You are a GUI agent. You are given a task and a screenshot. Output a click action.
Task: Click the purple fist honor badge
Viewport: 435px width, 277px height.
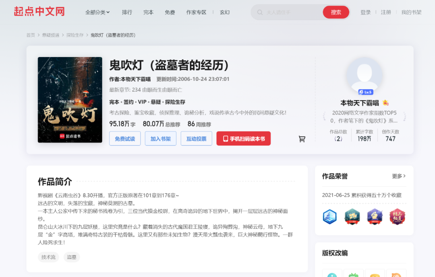pos(375,217)
